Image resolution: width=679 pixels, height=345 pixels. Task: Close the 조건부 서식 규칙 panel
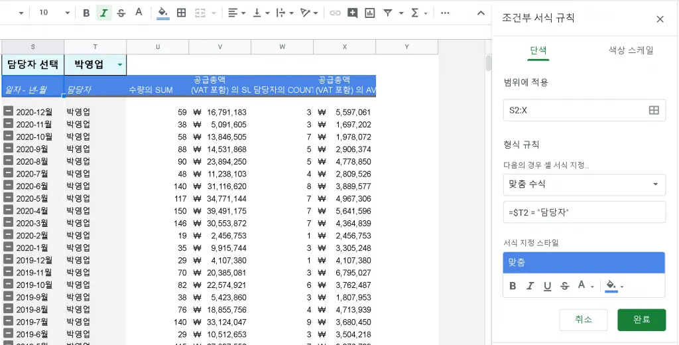pyautogui.click(x=660, y=19)
